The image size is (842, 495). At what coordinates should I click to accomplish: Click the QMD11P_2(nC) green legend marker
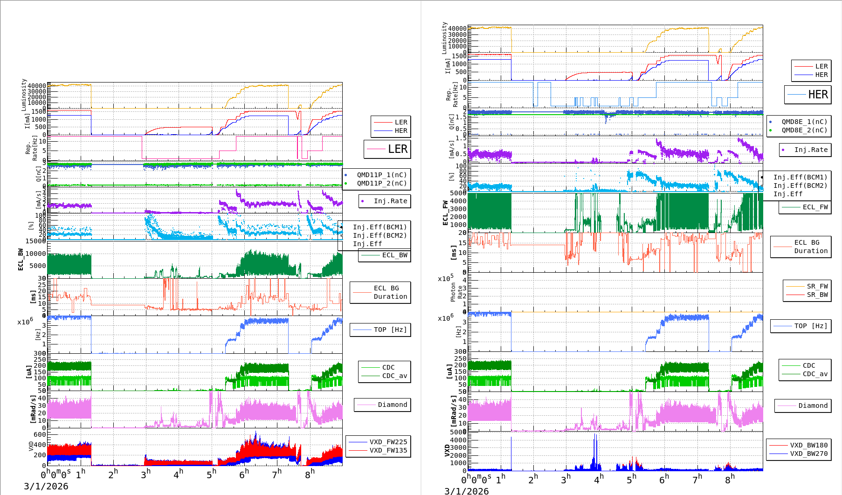[346, 183]
